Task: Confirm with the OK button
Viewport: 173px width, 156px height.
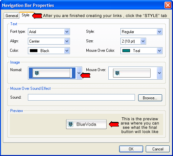Action: pos(131,149)
